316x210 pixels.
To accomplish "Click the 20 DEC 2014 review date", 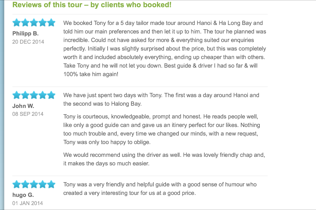I will [28, 42].
